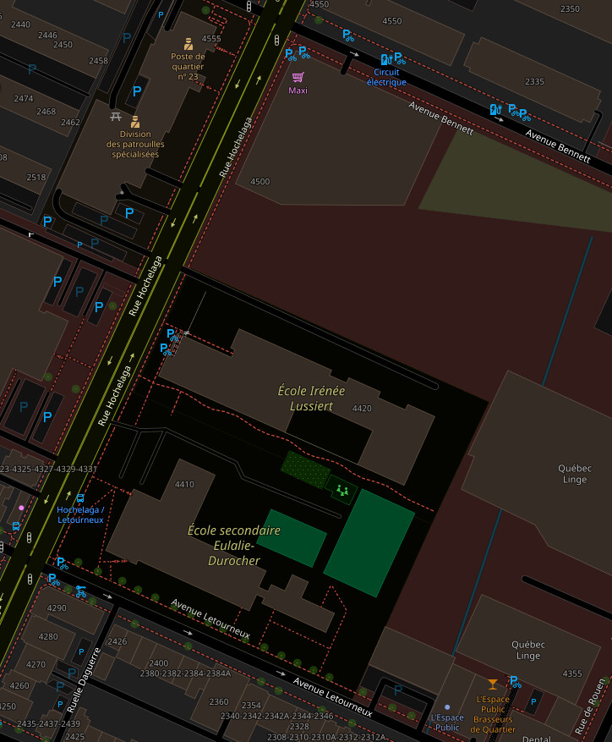Open the L'Espace Public bar cocktail icon
The width and height of the screenshot is (612, 742).
[493, 684]
